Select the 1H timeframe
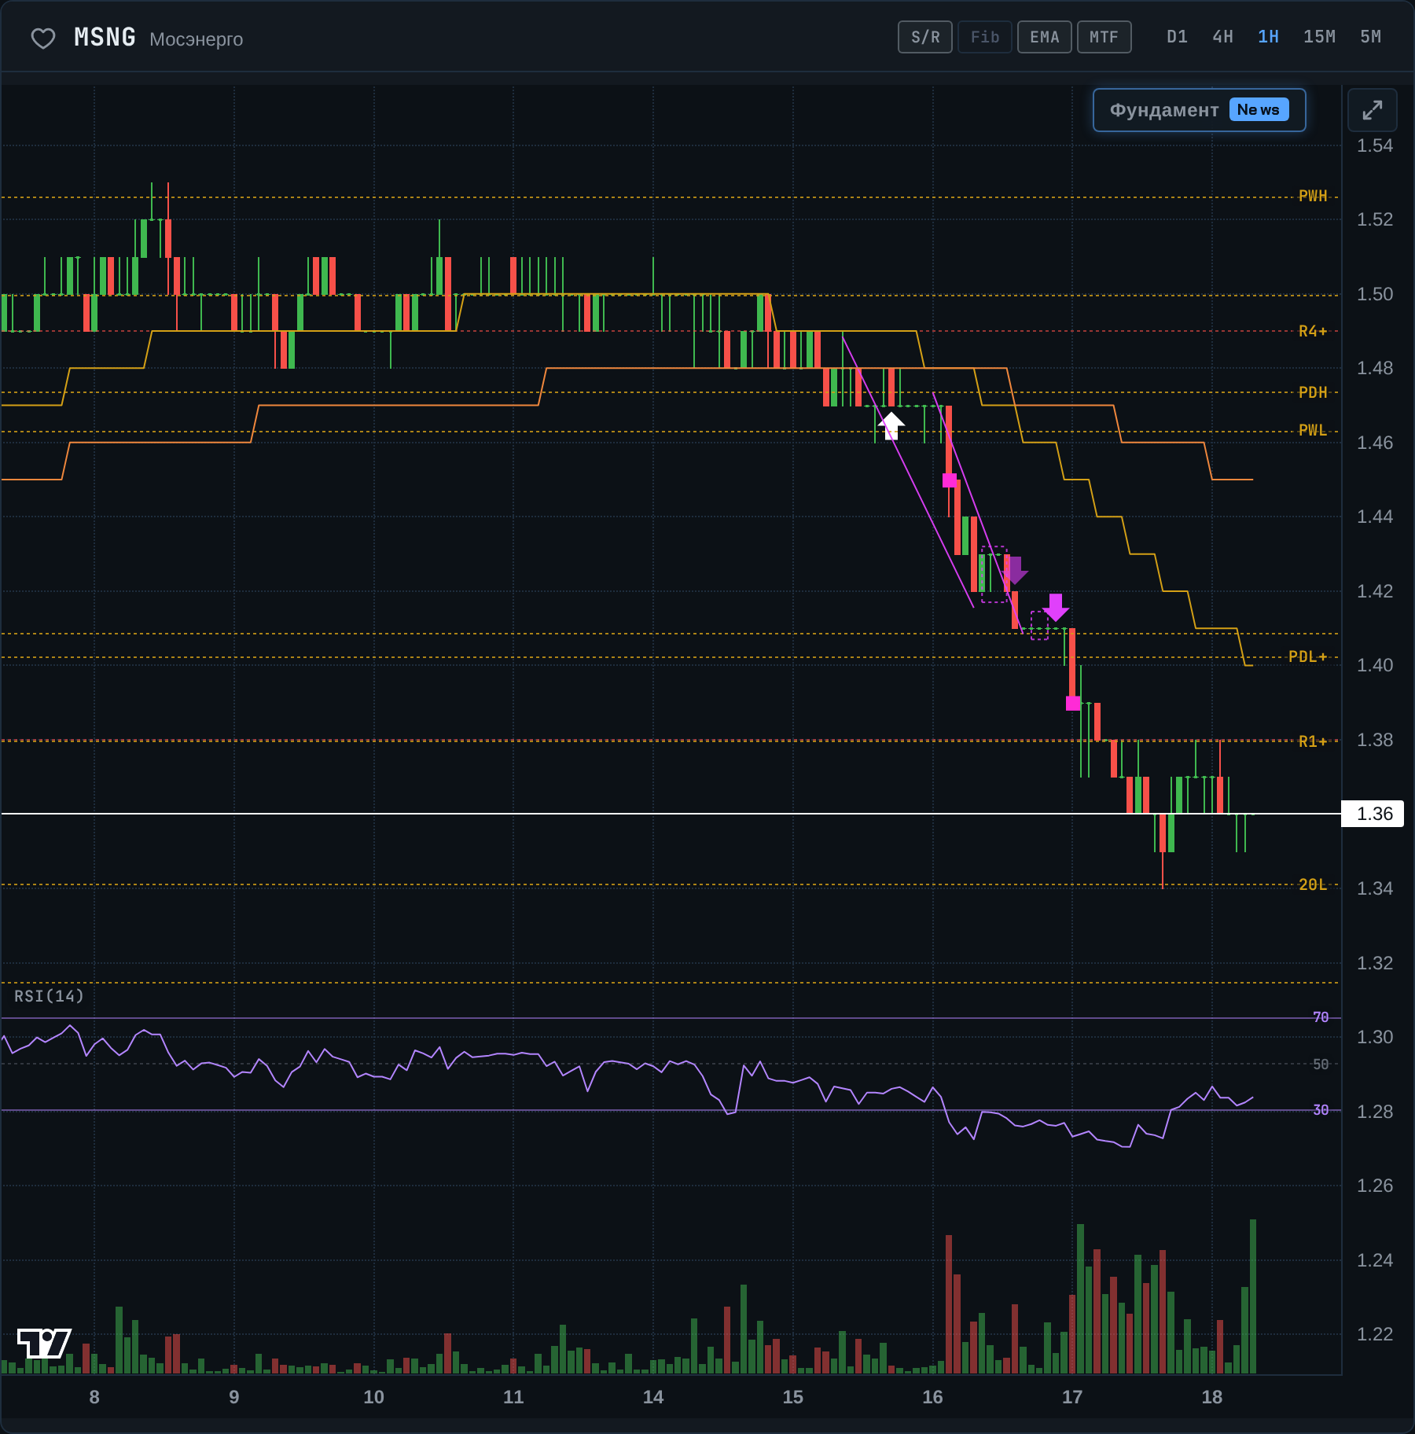1415x1434 pixels. tap(1268, 37)
